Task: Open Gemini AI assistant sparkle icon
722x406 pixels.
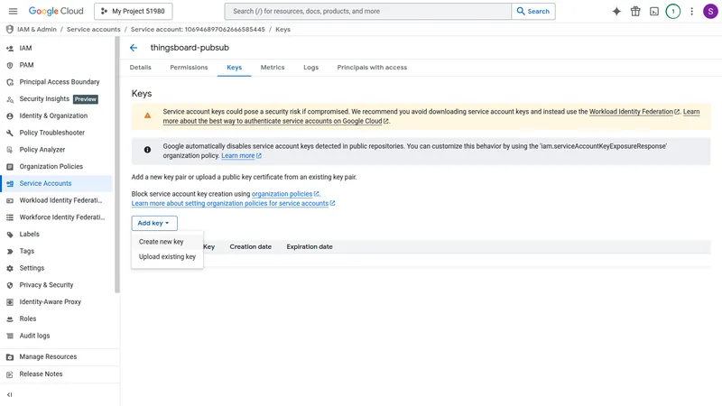Action: 616,11
